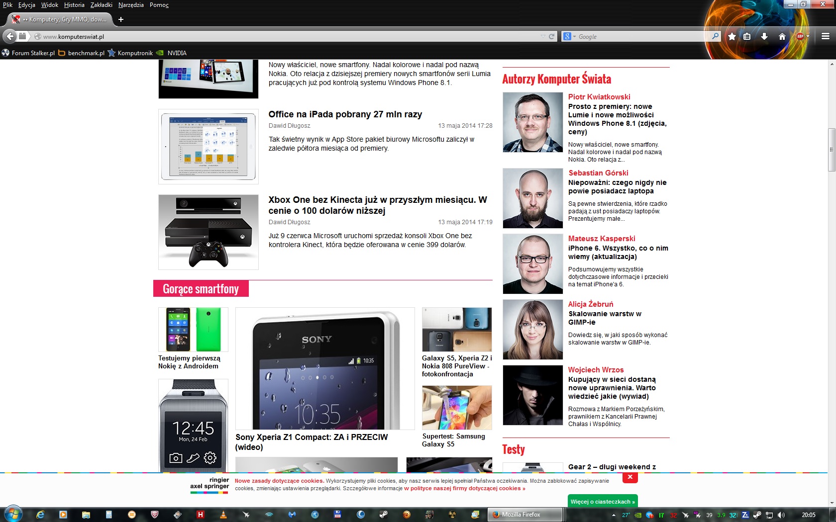Open iPhone 6. Wszystko, co o nim wiemy article
This screenshot has height=522, width=836.
(618, 253)
